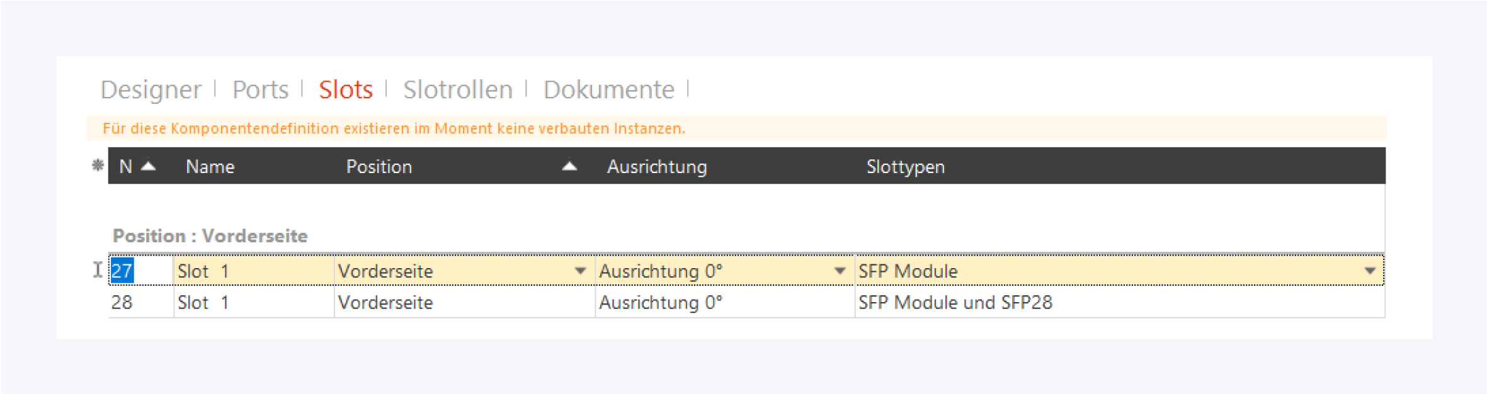
Task: Switch to the Ports tab
Action: (x=260, y=89)
